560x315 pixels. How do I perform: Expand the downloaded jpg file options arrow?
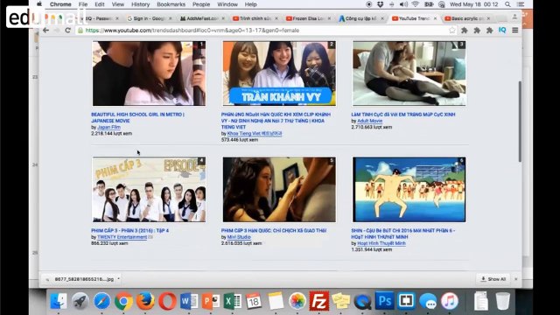click(119, 279)
